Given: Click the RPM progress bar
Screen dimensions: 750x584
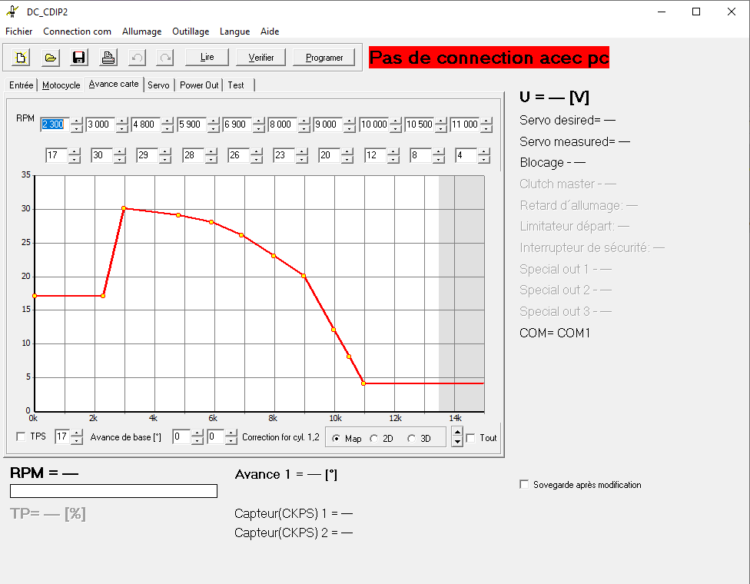Looking at the screenshot, I should tap(114, 491).
